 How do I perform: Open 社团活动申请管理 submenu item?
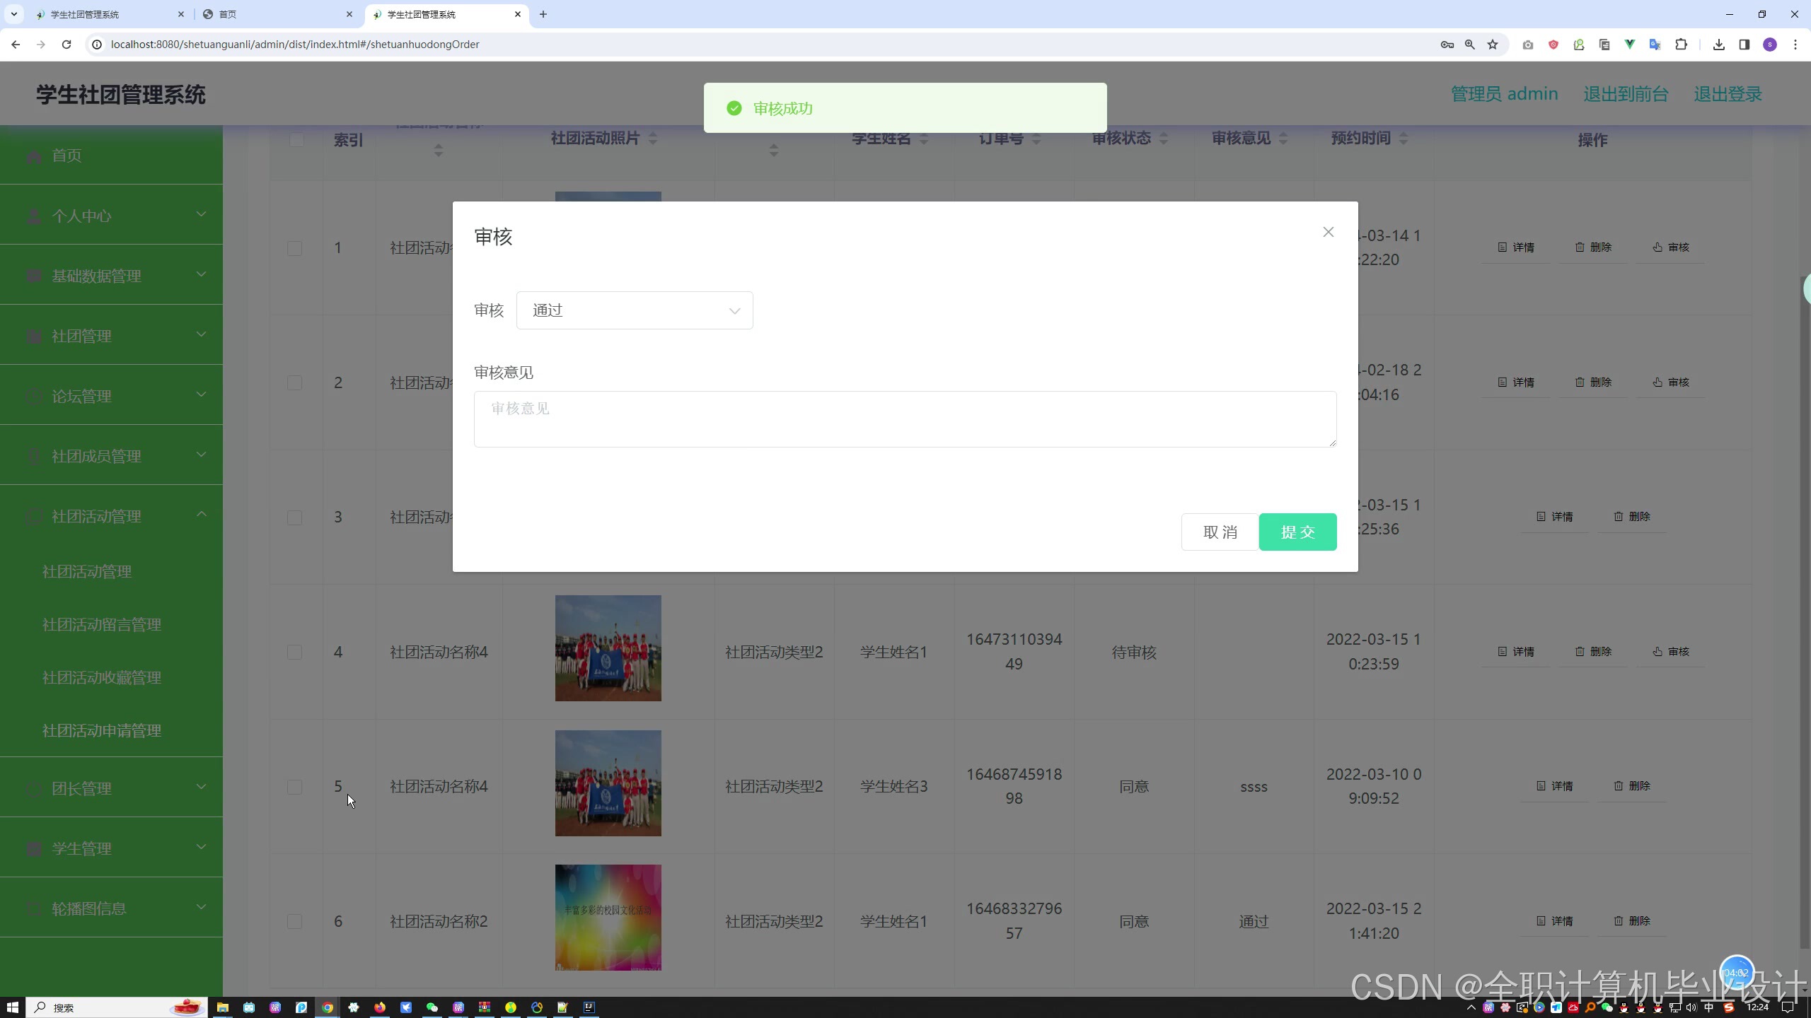coord(102,730)
